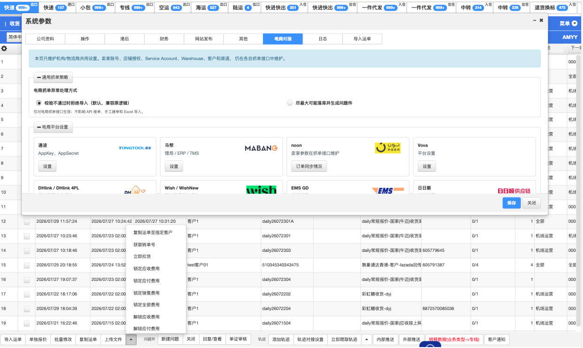Click the 轨迹对接设置 button

point(310,340)
